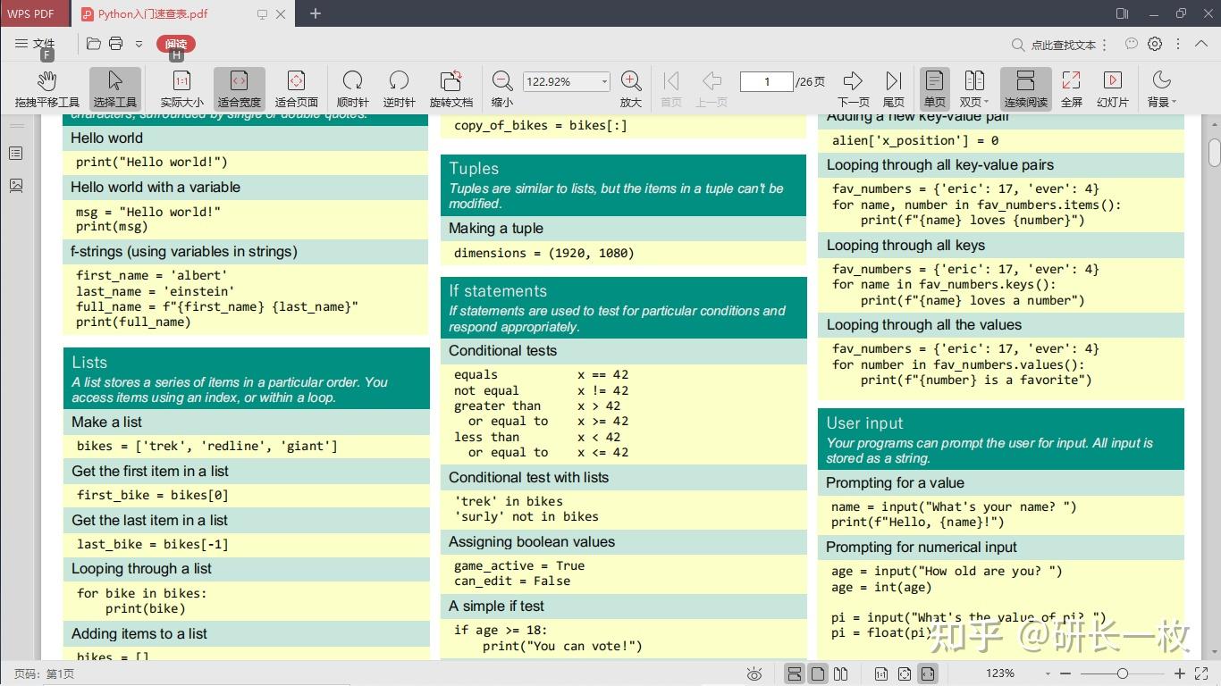The width and height of the screenshot is (1221, 686).
Task: Rotate page clockwise (顺时针)
Action: [x=352, y=89]
